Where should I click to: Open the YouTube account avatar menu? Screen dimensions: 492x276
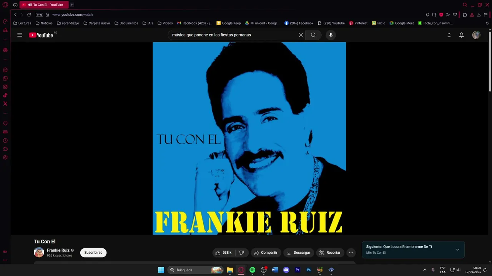tap(476, 35)
